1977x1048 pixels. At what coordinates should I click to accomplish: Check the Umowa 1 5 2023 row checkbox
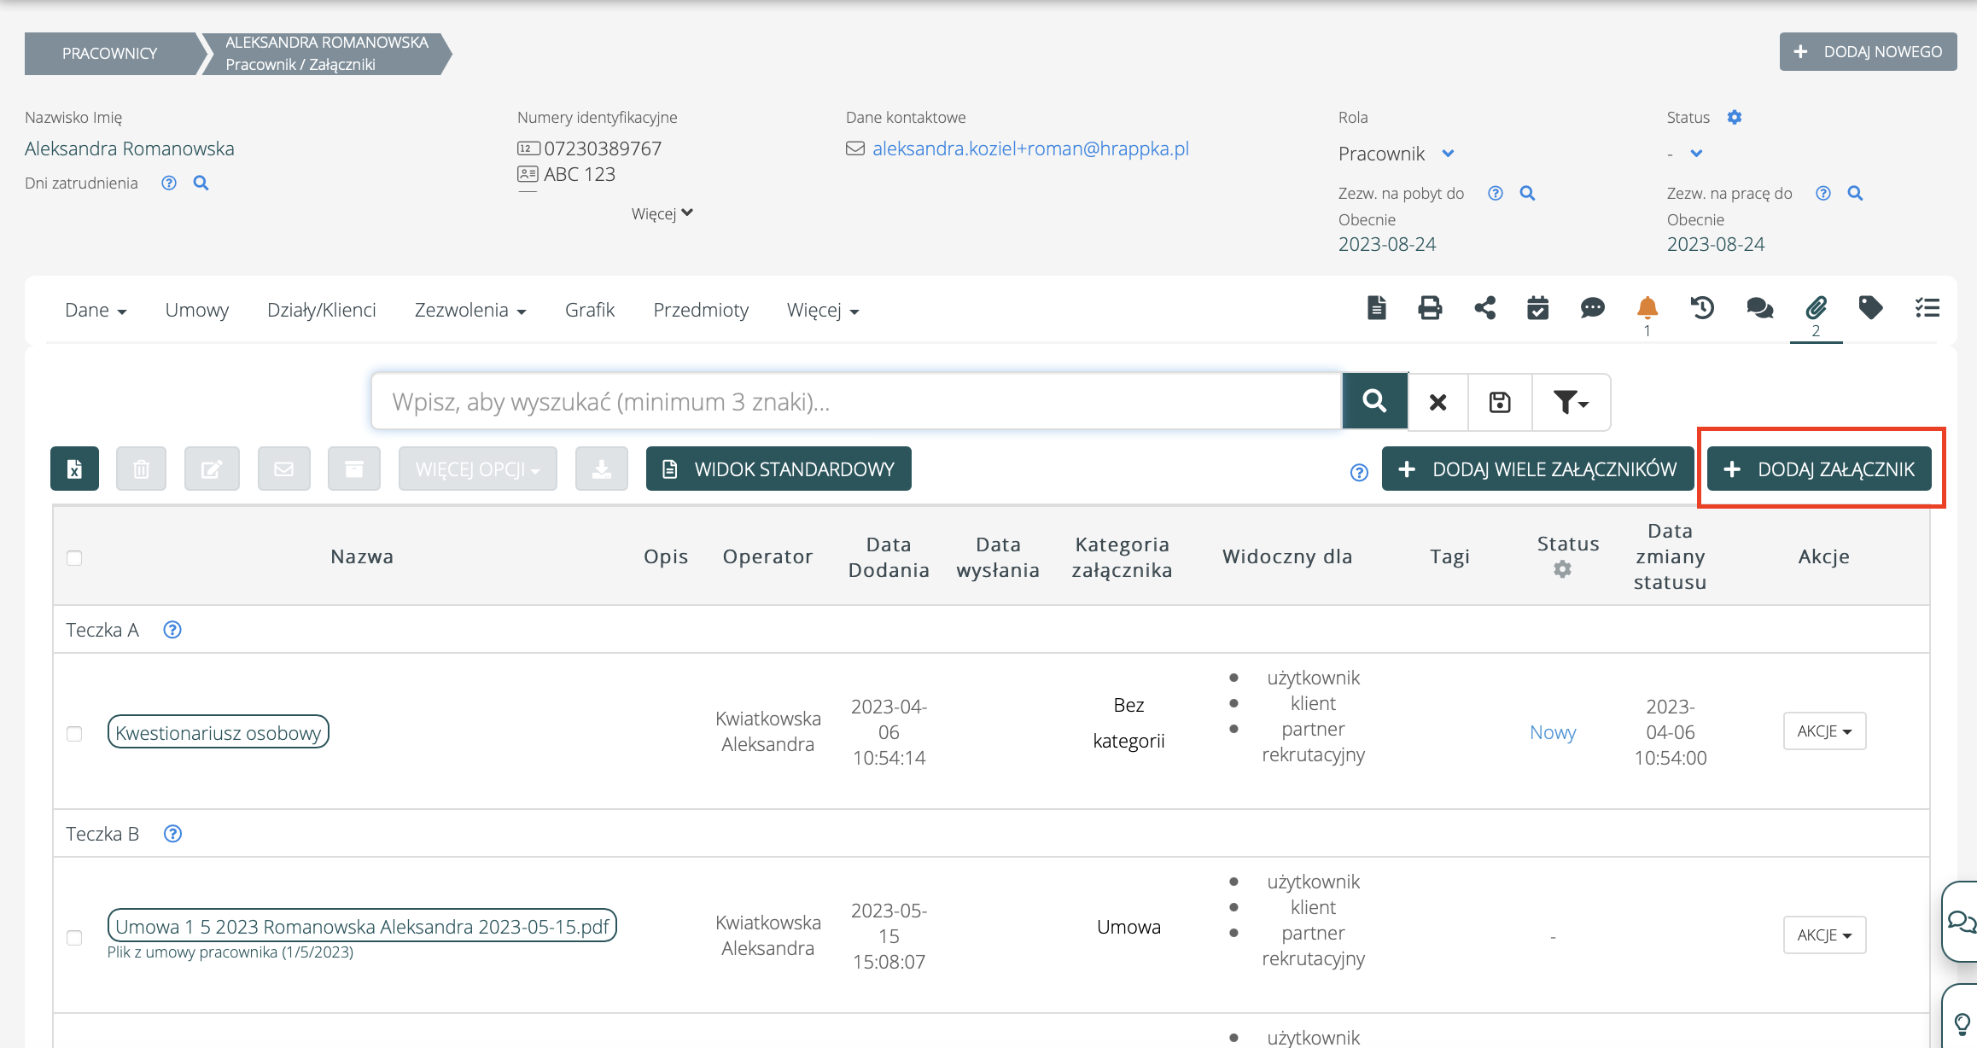pyautogui.click(x=74, y=938)
